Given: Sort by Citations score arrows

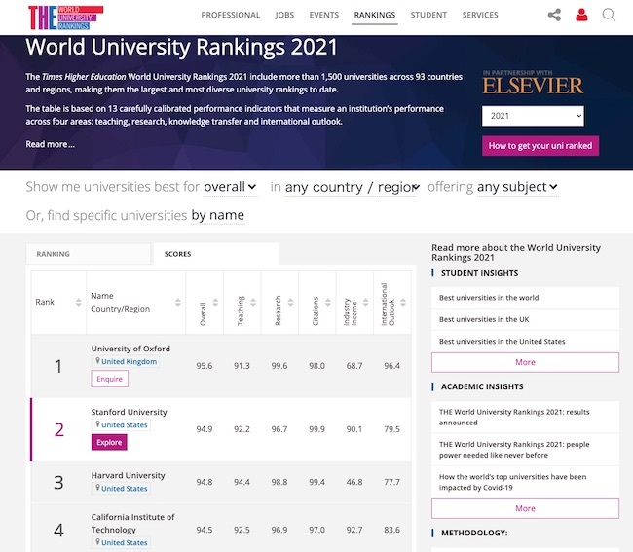Looking at the screenshot, I should (x=328, y=302).
